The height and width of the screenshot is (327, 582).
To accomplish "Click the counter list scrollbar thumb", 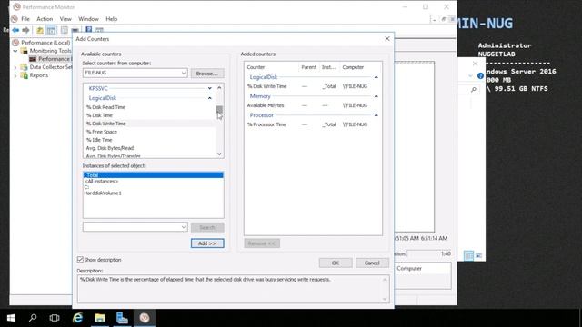I will (x=219, y=109).
